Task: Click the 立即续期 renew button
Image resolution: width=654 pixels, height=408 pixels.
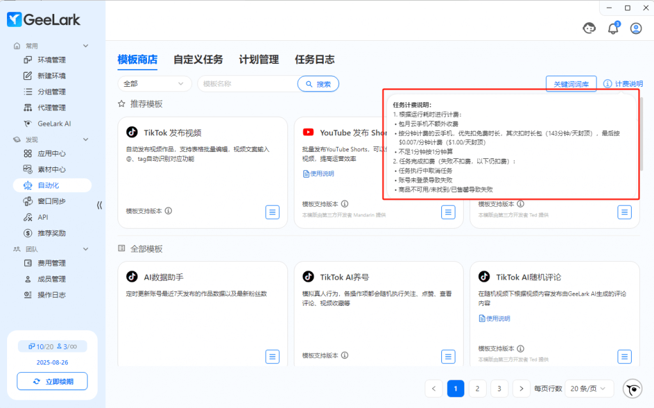Action: [52, 381]
